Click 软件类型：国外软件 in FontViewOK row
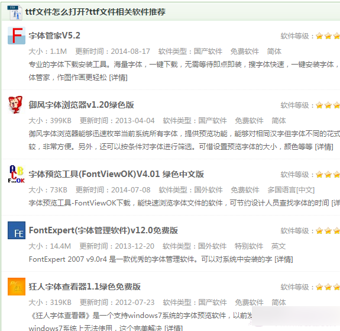Image resolution: width=340 pixels, height=331 pixels. tap(191, 190)
